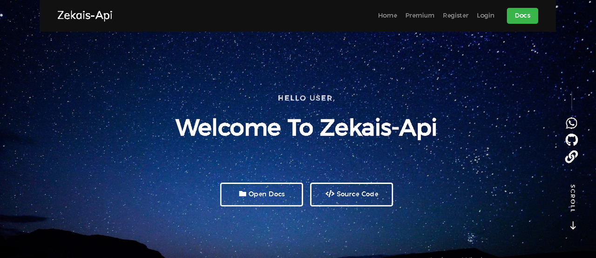Click the folder icon beside Open Docs
The width and height of the screenshot is (596, 258).
click(242, 194)
